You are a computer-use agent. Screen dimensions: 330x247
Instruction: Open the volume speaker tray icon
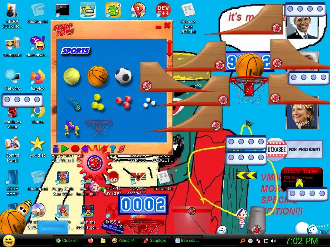274,241
